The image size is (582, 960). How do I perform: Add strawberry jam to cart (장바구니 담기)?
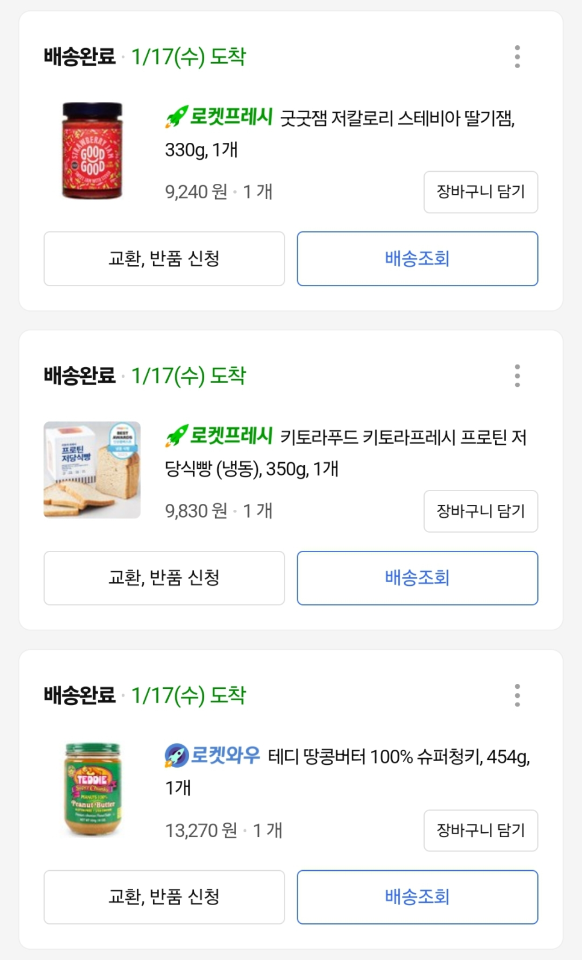[480, 192]
